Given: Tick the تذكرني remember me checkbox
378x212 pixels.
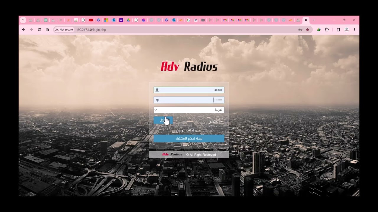Looking at the screenshot, I should pos(222,121).
